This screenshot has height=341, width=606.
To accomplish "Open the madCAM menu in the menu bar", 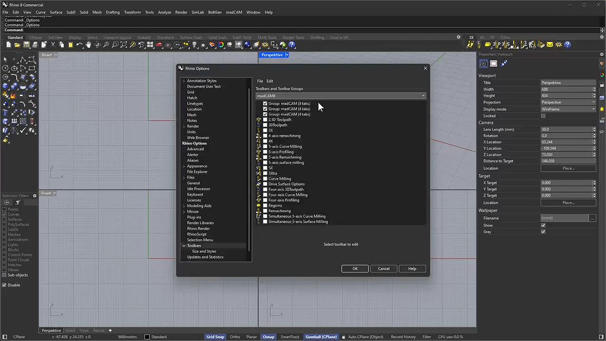I will click(x=234, y=11).
